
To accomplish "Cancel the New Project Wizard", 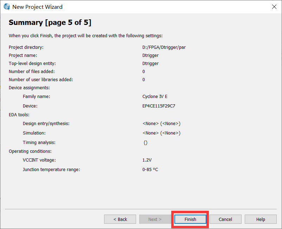I will point(225,219).
